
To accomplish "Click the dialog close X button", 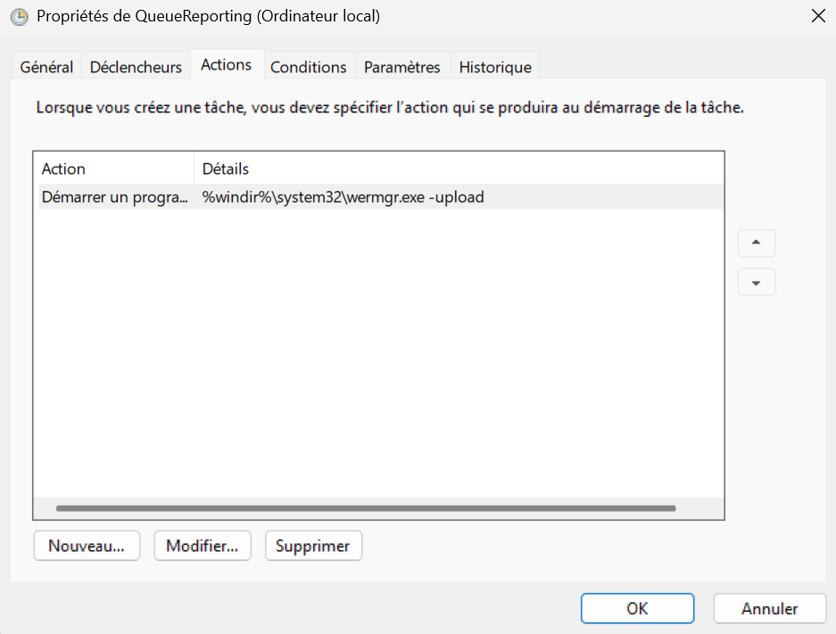I will pos(818,15).
